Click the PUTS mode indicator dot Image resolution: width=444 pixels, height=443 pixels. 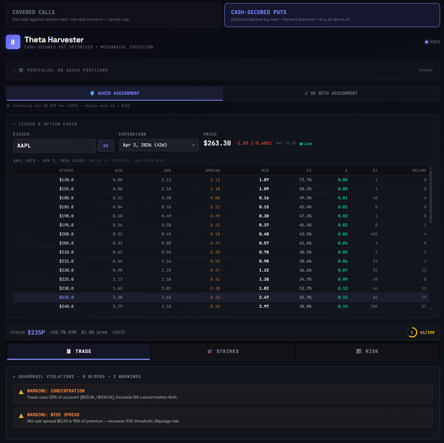click(427, 42)
